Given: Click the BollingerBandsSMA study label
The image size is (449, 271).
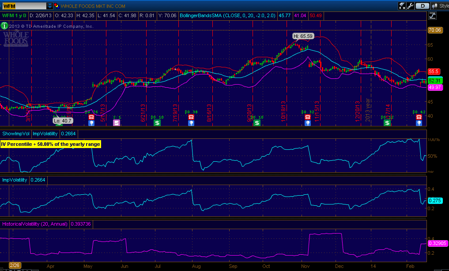Looking at the screenshot, I should [228, 15].
